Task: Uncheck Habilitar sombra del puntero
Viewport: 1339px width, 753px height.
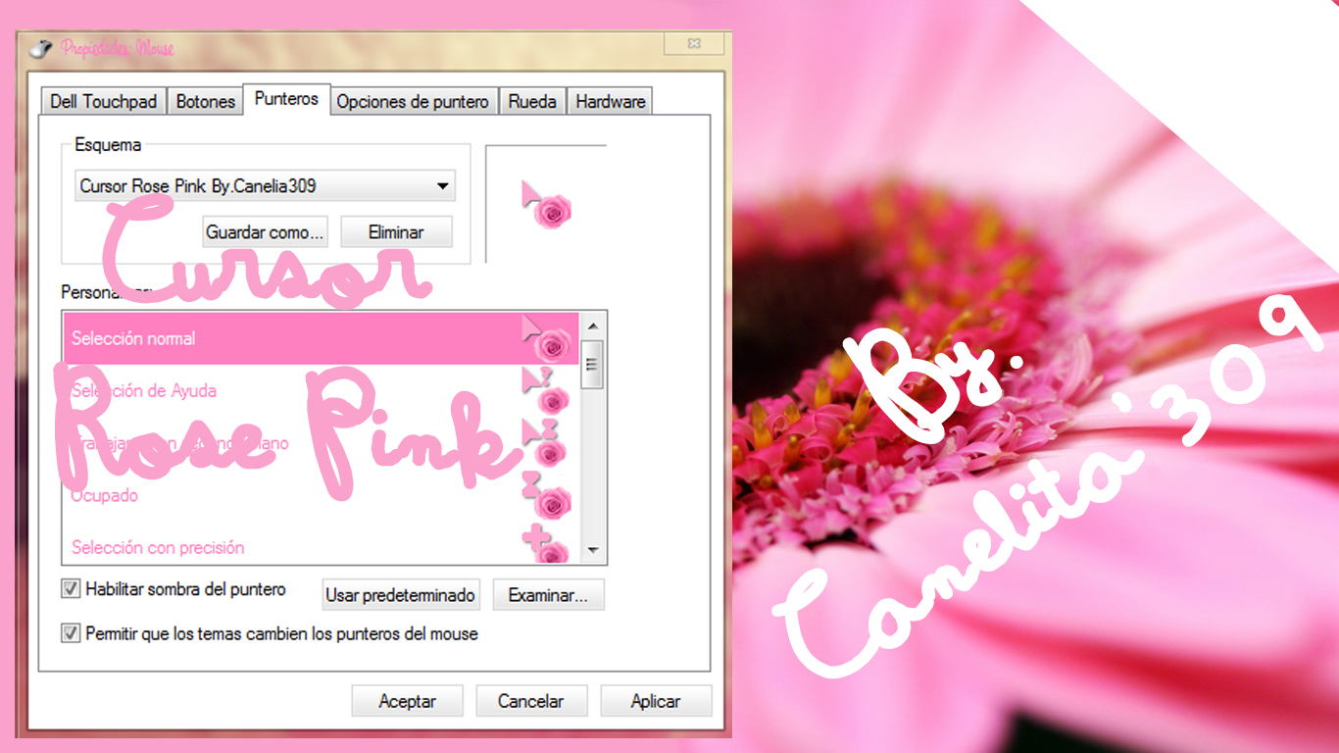Action: pyautogui.click(x=69, y=588)
